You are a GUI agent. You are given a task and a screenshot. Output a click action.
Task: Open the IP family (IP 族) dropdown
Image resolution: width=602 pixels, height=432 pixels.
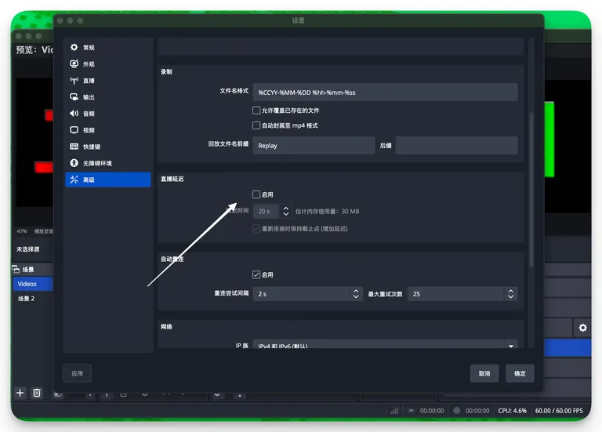511,346
